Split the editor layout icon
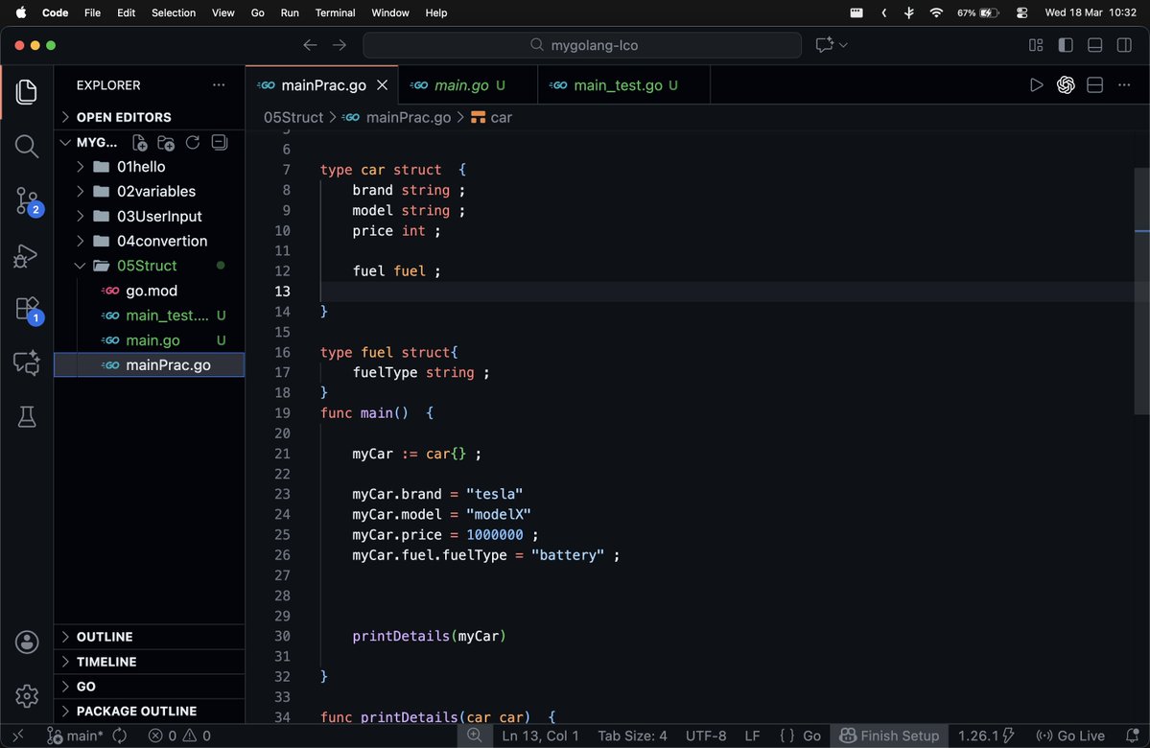Screen dimensions: 1150x748 [1095, 85]
